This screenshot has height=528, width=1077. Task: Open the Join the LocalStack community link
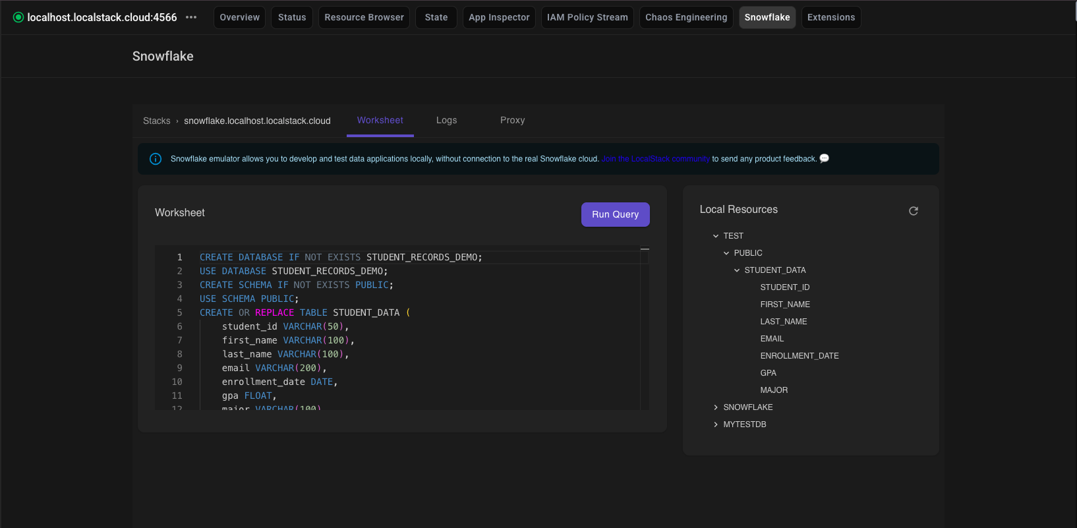pyautogui.click(x=655, y=159)
